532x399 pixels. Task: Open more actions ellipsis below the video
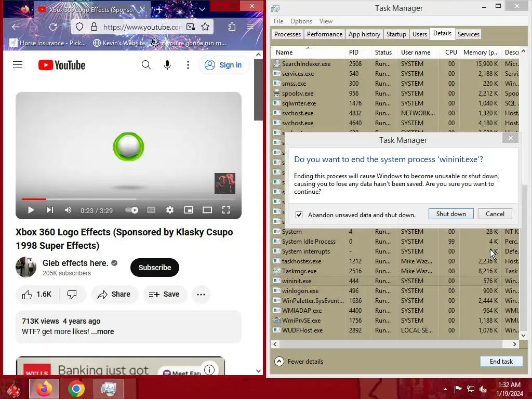pos(201,294)
